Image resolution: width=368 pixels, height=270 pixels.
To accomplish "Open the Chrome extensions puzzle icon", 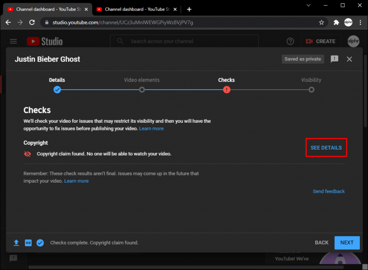I will [336, 23].
